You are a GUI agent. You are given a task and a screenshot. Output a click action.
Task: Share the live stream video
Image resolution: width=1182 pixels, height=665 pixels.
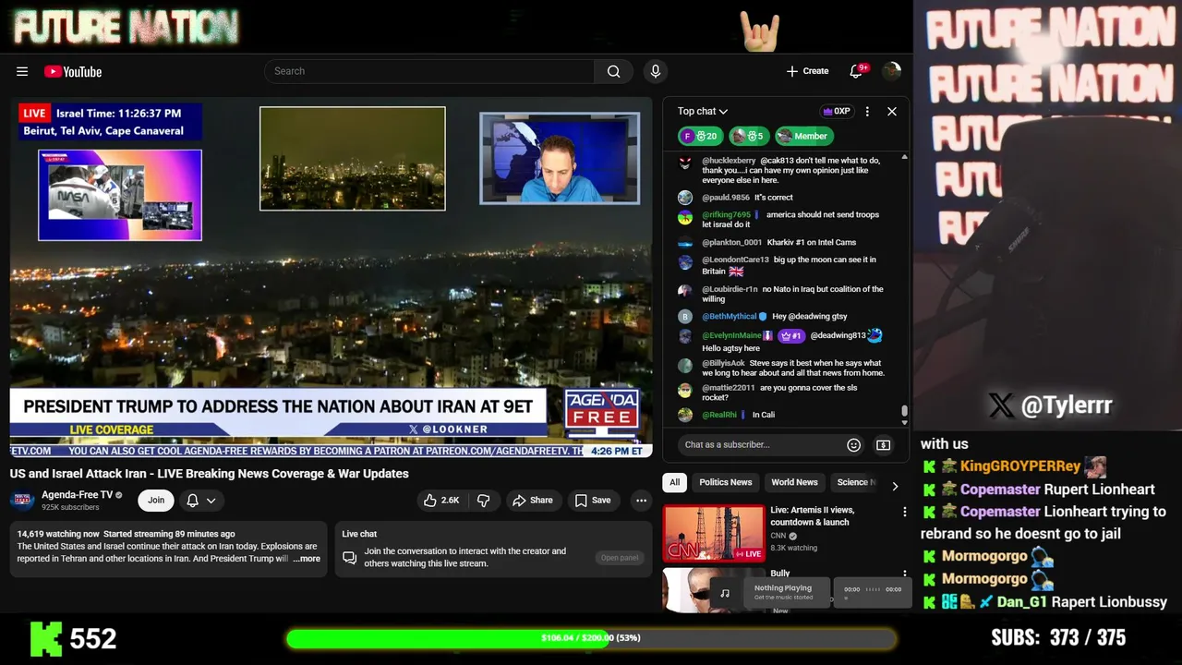pyautogui.click(x=533, y=500)
